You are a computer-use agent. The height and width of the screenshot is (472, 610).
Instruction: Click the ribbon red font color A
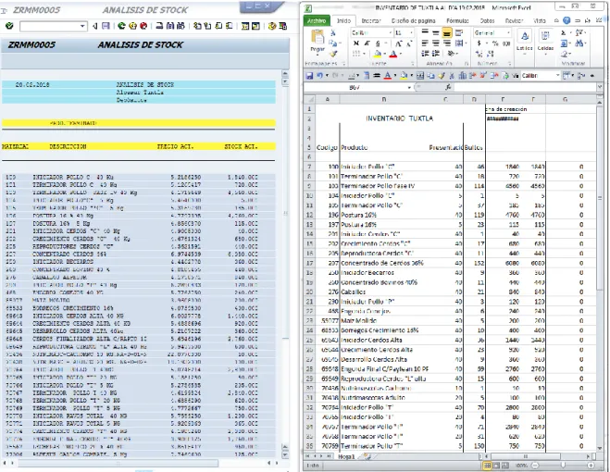[x=393, y=54]
